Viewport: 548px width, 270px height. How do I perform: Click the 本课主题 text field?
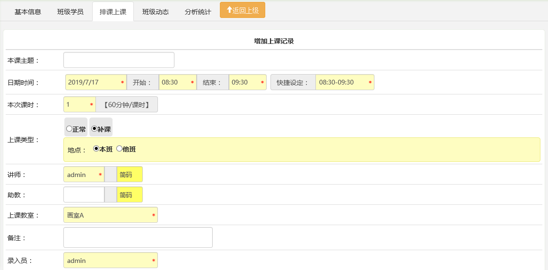pos(119,60)
